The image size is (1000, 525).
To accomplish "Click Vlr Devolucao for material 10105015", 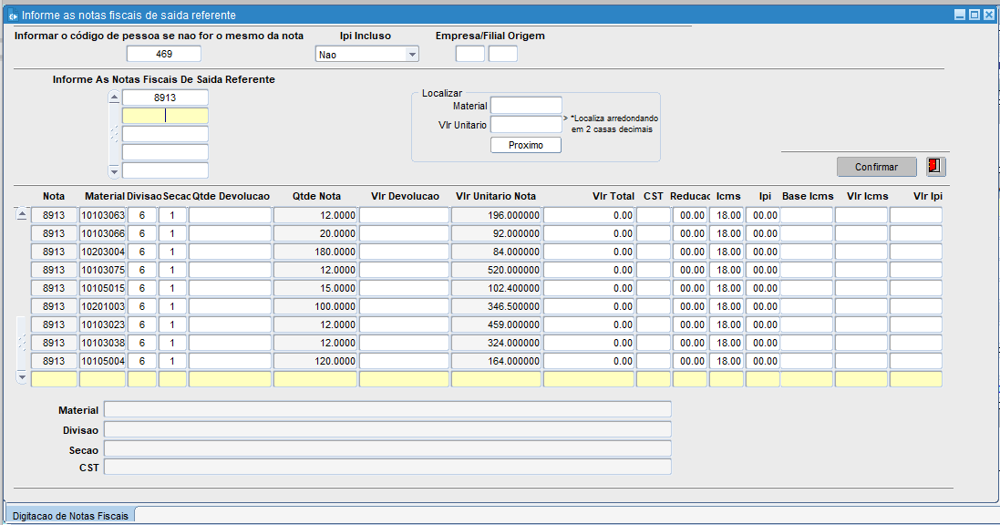I will pyautogui.click(x=405, y=288).
